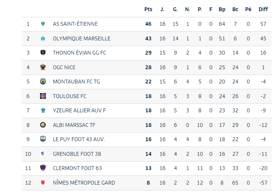Open the AS SAINT-ÉTIENNE team link
276x195 pixels.
[75, 24]
